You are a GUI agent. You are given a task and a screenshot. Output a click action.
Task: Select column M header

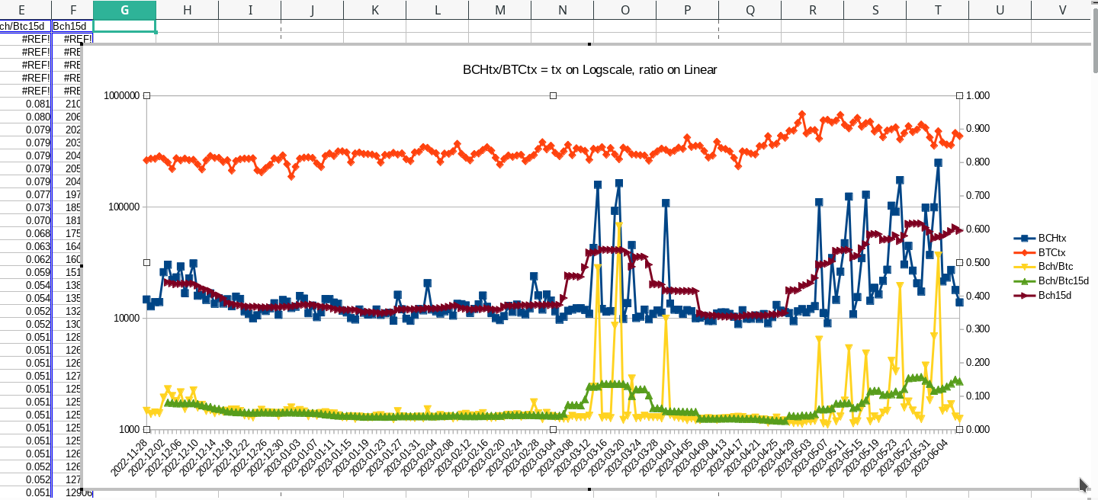[499, 10]
